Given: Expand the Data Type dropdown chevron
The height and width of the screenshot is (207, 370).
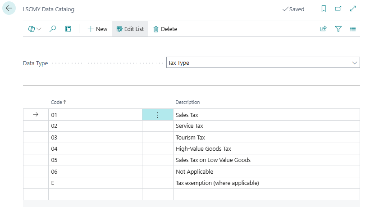Looking at the screenshot, I should coord(354,63).
